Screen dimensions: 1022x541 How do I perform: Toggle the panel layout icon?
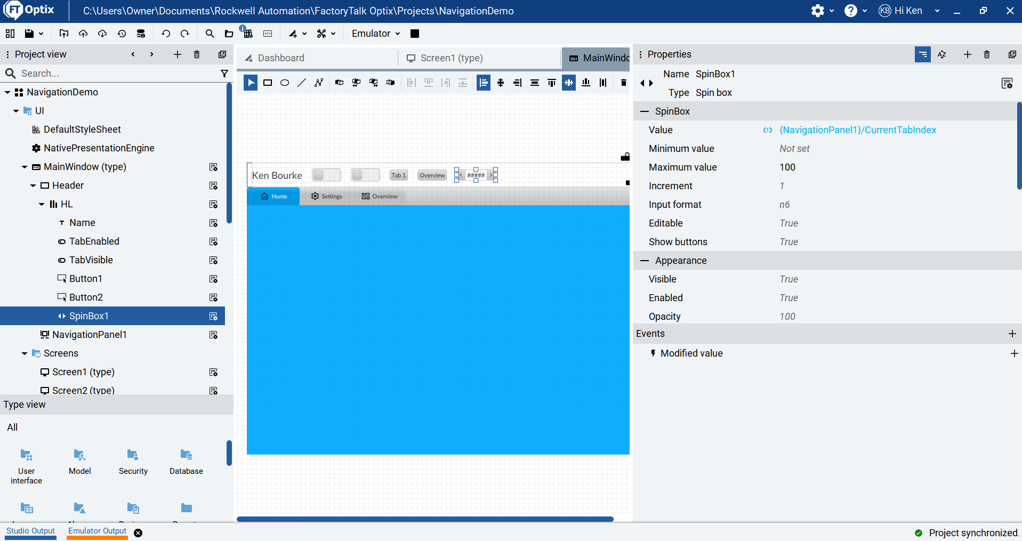click(10, 34)
